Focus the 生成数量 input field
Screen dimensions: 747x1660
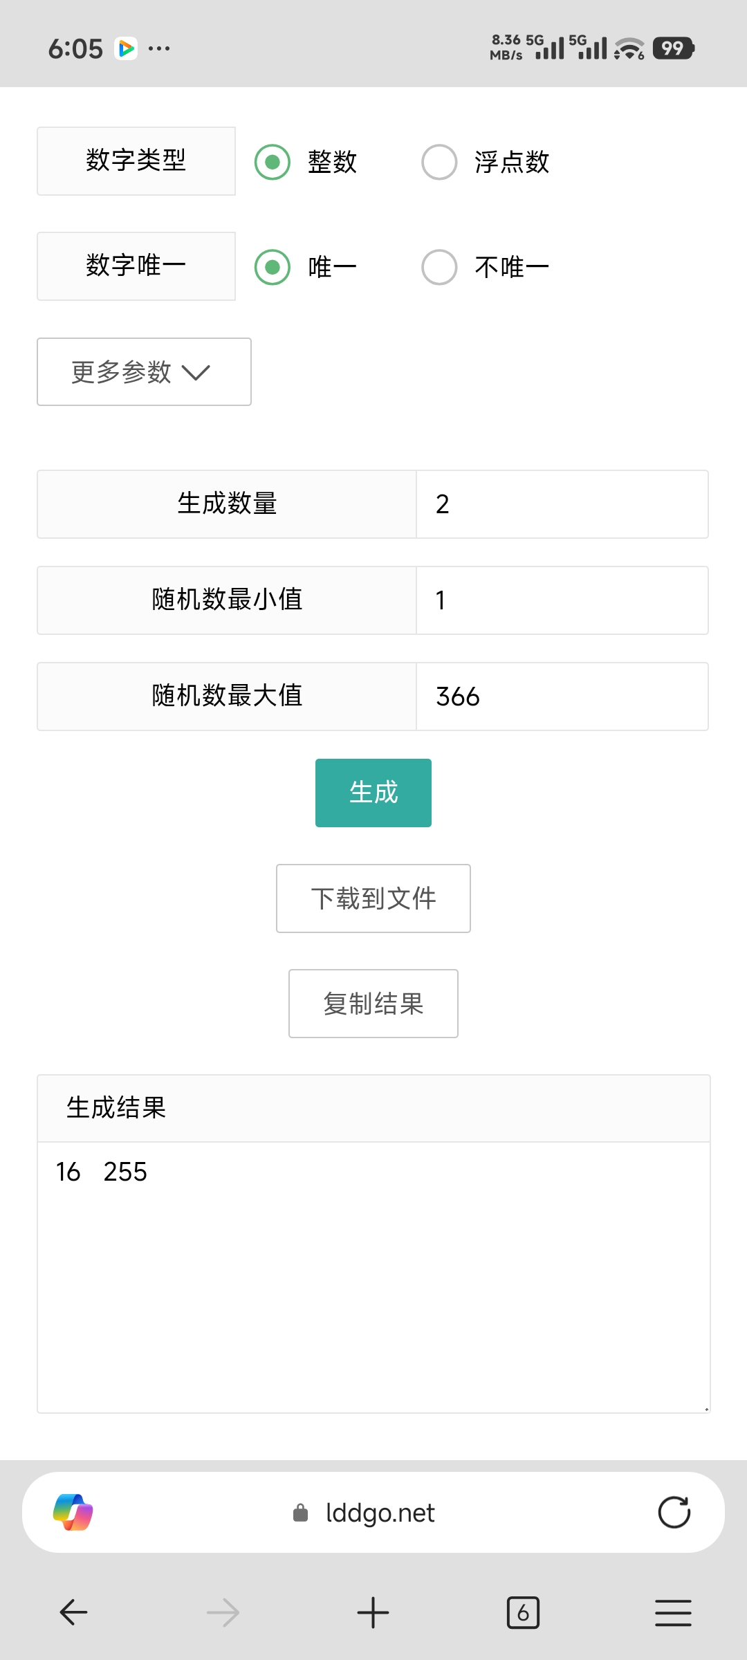[562, 504]
